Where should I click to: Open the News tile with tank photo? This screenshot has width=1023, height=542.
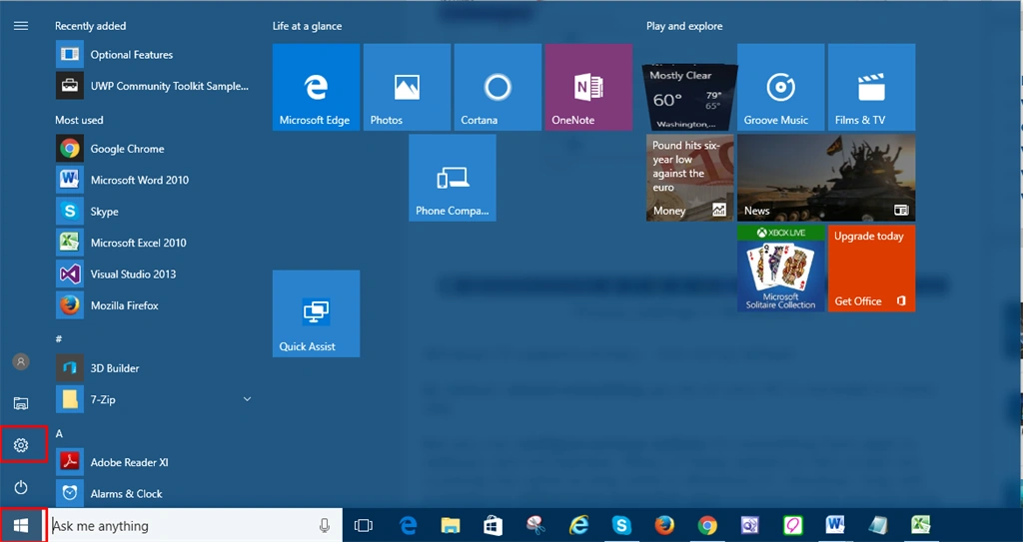[826, 178]
